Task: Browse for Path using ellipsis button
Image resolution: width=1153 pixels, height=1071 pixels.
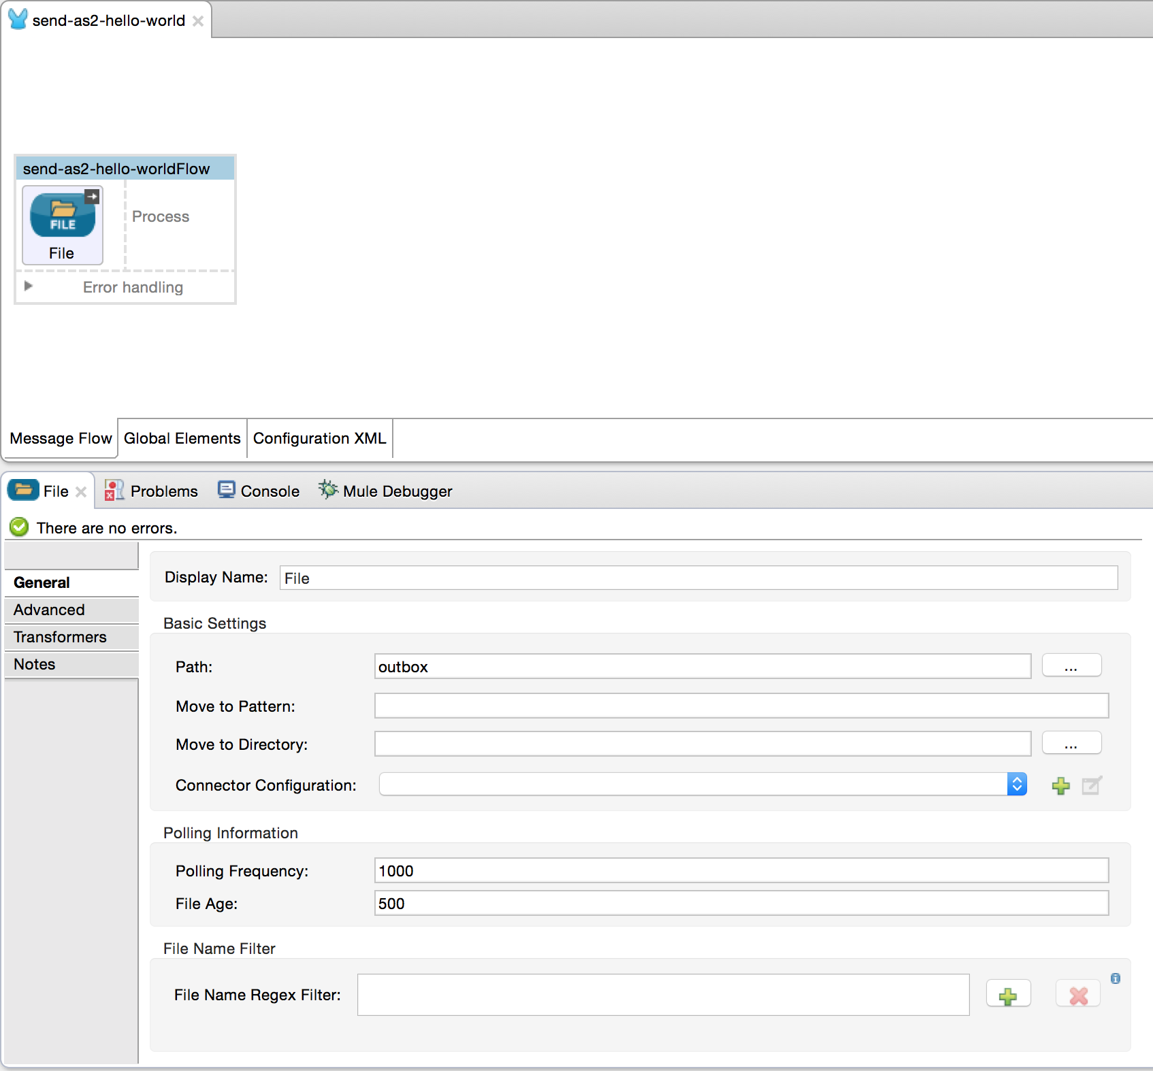Action: tap(1071, 665)
